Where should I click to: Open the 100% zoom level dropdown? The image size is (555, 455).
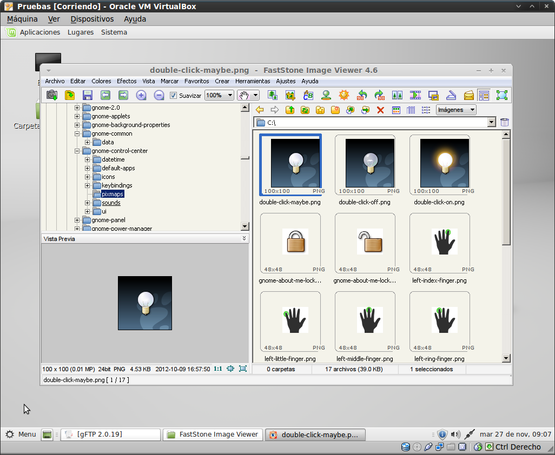(219, 95)
